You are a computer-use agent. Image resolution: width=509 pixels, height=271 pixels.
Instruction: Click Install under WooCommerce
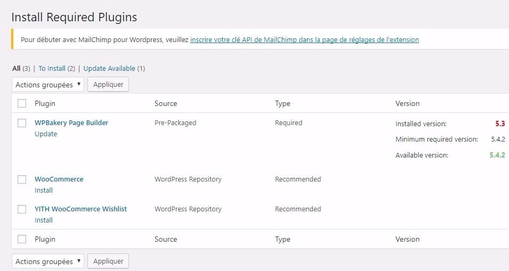[44, 191]
